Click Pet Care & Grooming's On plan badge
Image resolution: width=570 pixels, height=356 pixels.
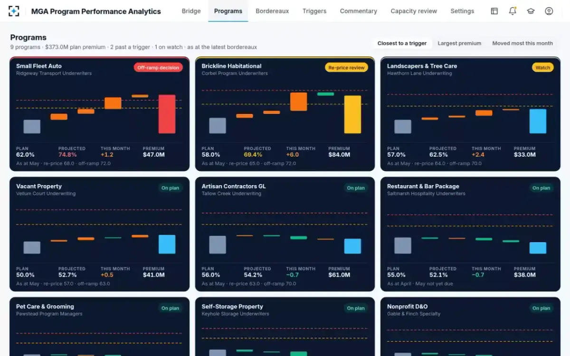coord(170,308)
